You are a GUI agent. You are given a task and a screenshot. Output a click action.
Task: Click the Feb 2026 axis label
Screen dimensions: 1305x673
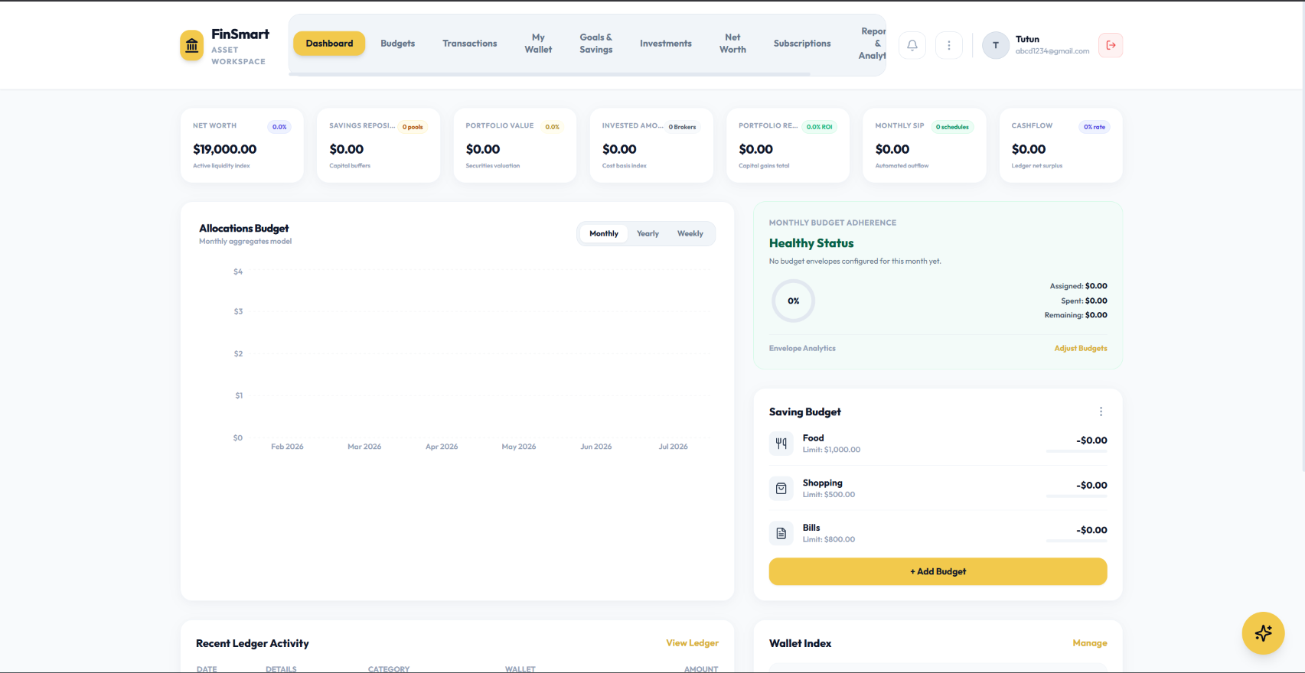click(287, 447)
